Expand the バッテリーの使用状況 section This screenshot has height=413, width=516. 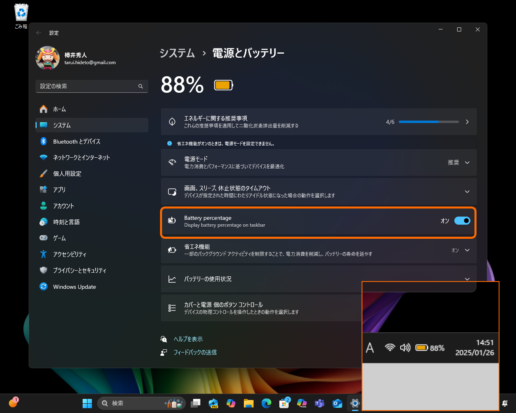coord(467,279)
